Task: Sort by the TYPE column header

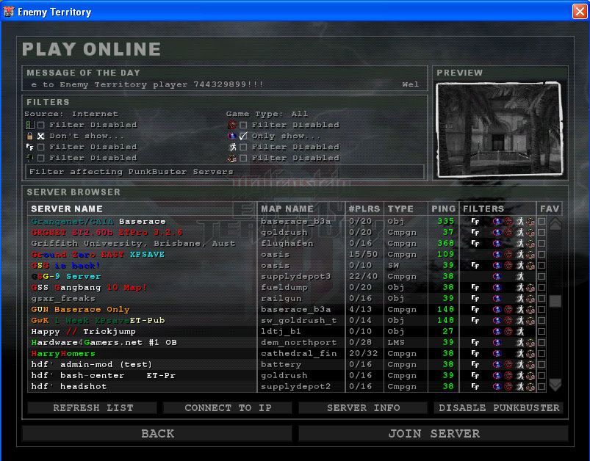Action: (x=406, y=208)
